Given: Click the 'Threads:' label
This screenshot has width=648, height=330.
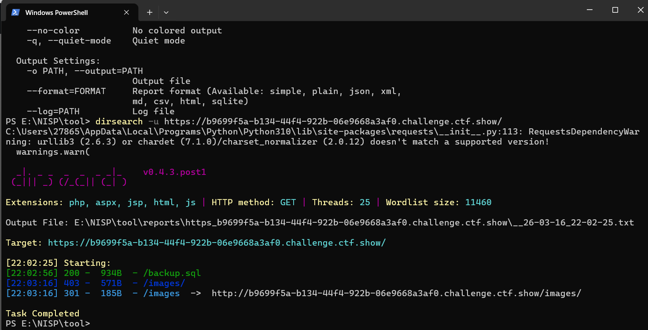Looking at the screenshot, I should tap(333, 202).
